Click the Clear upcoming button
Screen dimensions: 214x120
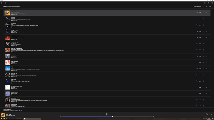(197, 6)
